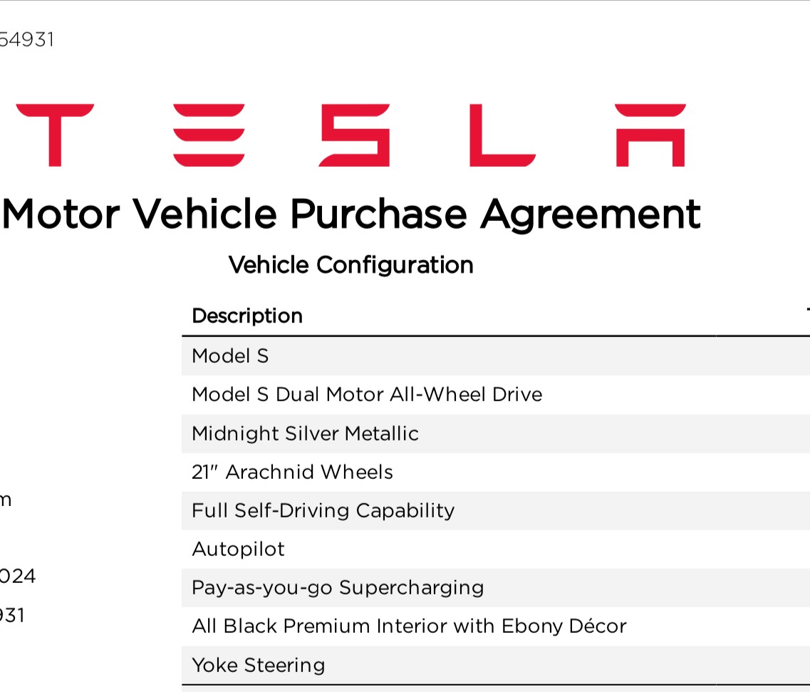The image size is (810, 692).
Task: Click the partial number 54931 at top
Action: coord(26,40)
